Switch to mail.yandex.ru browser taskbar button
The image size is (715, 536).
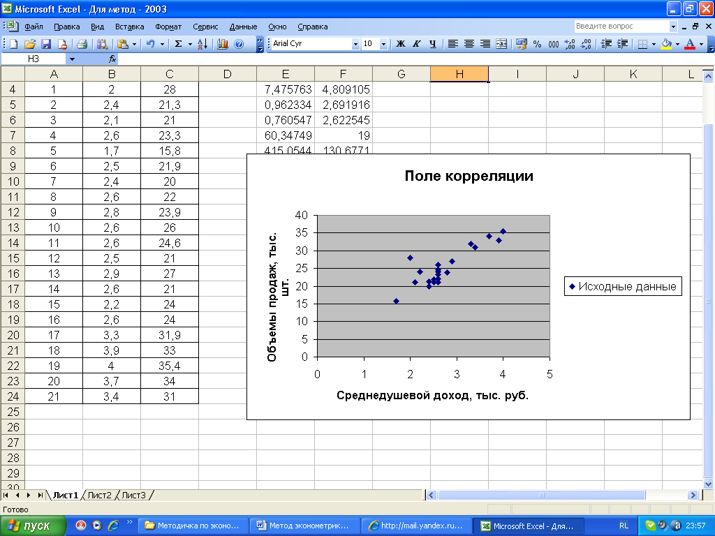(x=416, y=526)
